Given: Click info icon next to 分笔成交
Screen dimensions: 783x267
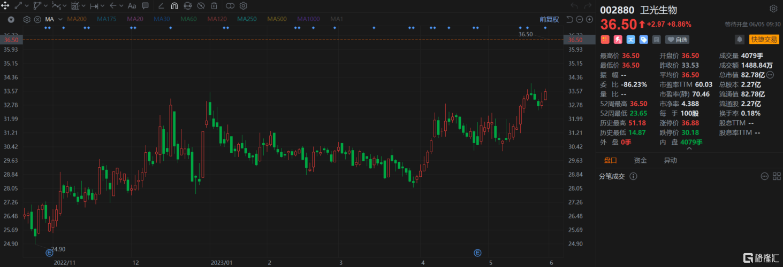Looking at the screenshot, I should [633, 176].
